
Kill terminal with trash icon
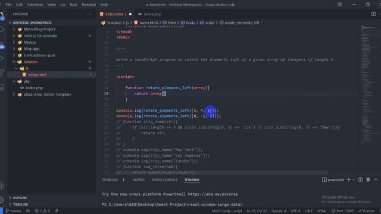(368, 180)
